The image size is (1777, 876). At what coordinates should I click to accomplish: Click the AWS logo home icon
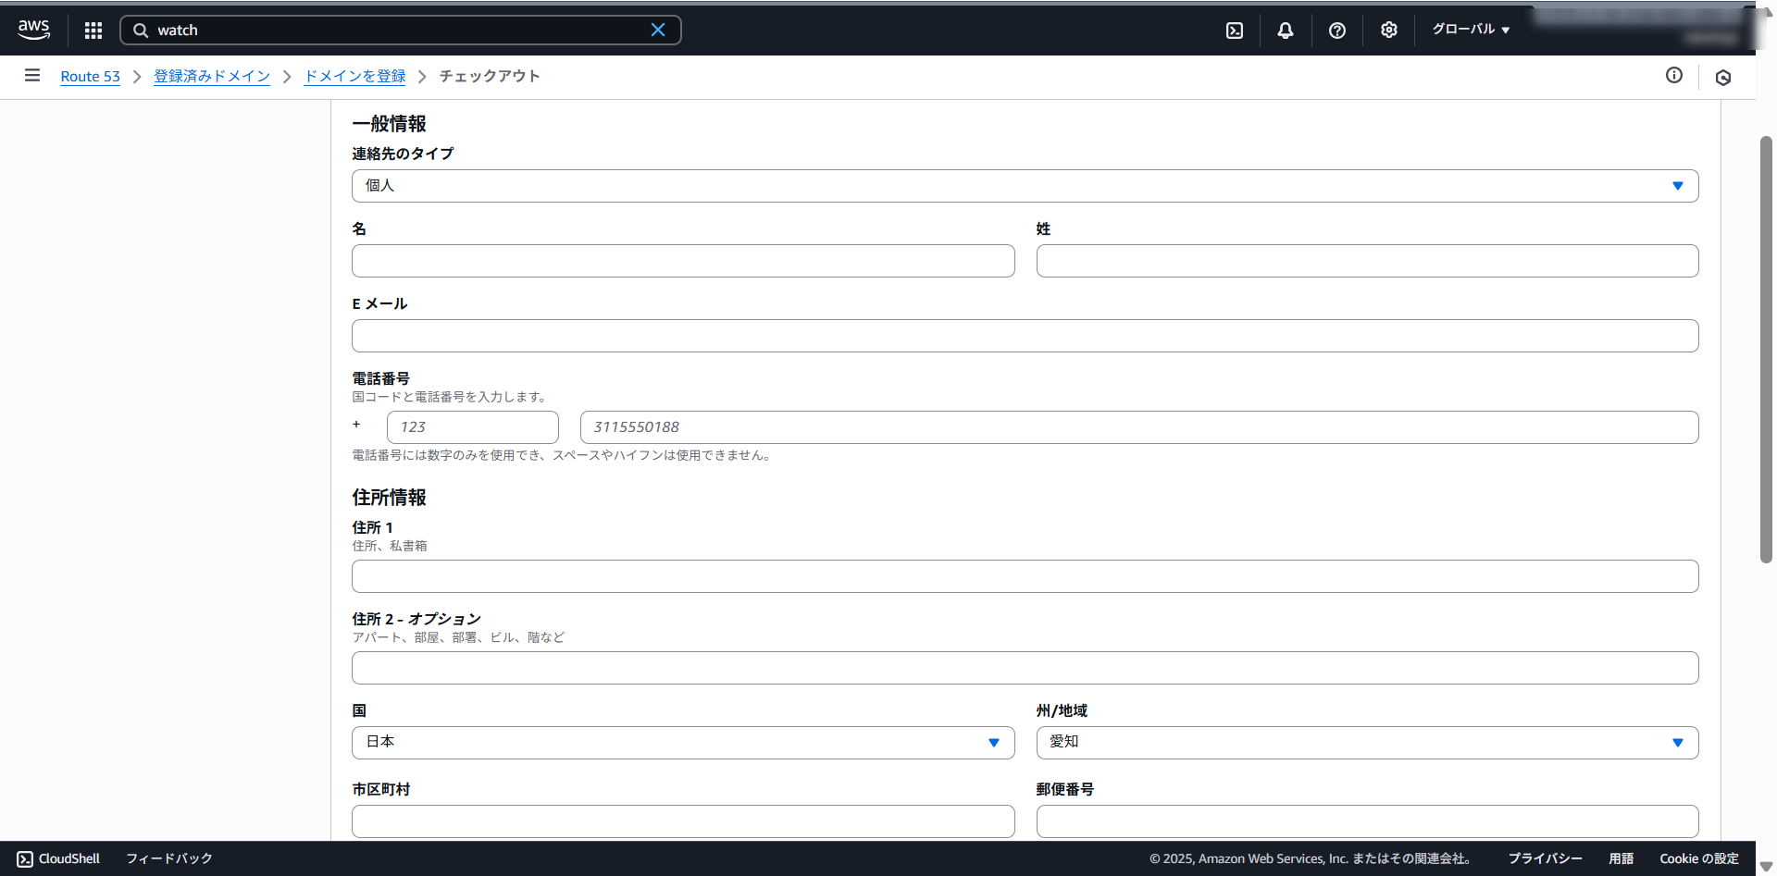coord(33,30)
